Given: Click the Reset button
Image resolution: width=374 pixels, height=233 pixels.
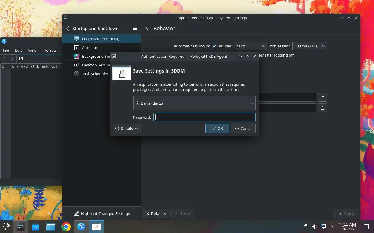Looking at the screenshot, I should click(x=182, y=213).
